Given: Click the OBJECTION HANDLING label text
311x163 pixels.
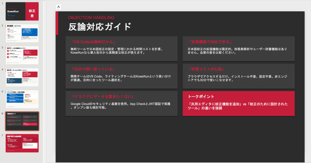Looking at the screenshot, I should point(91,18).
